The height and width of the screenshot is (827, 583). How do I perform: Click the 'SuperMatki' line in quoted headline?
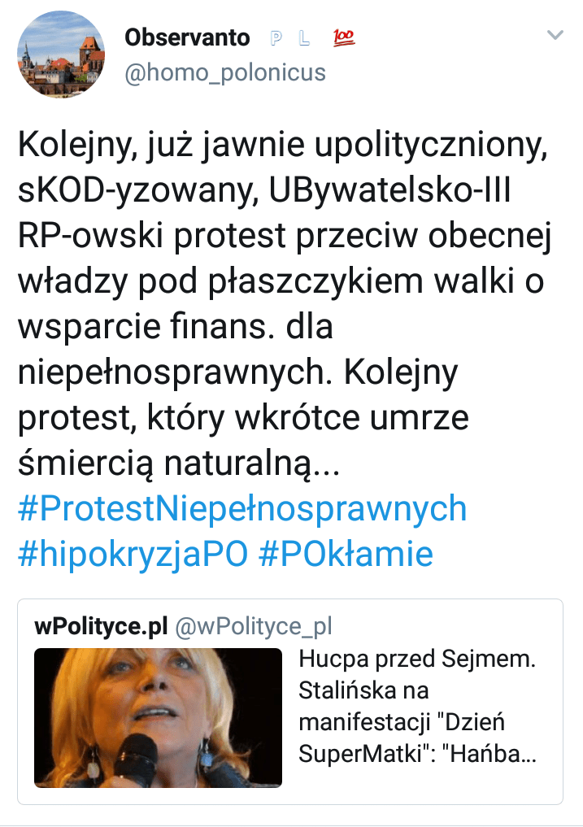417,753
